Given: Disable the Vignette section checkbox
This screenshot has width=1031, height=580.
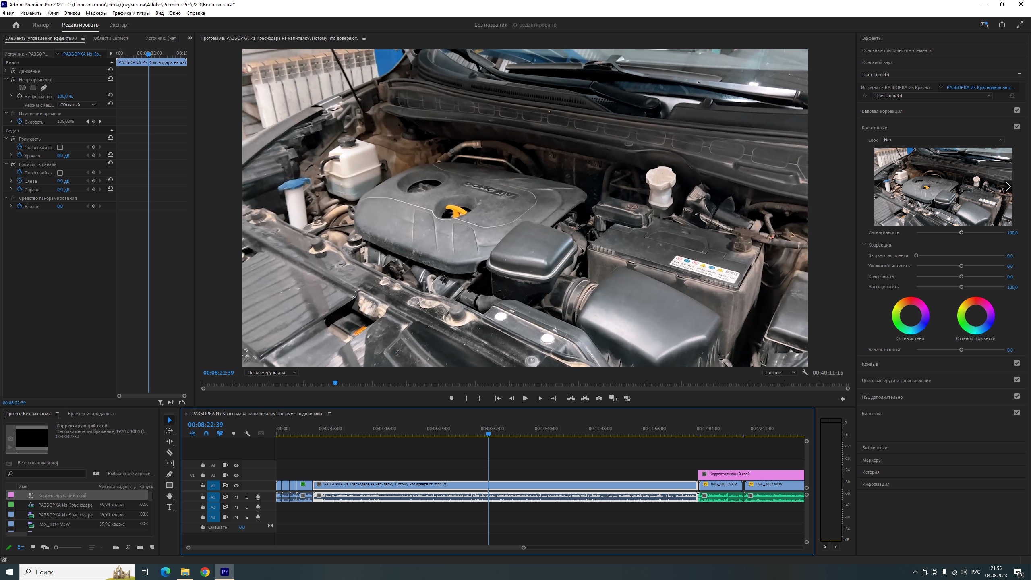Looking at the screenshot, I should point(1017,412).
